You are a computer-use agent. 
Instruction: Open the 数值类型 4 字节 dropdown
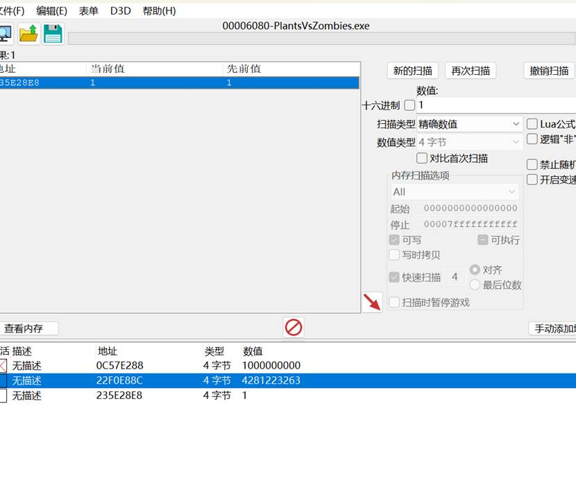pyautogui.click(x=469, y=142)
